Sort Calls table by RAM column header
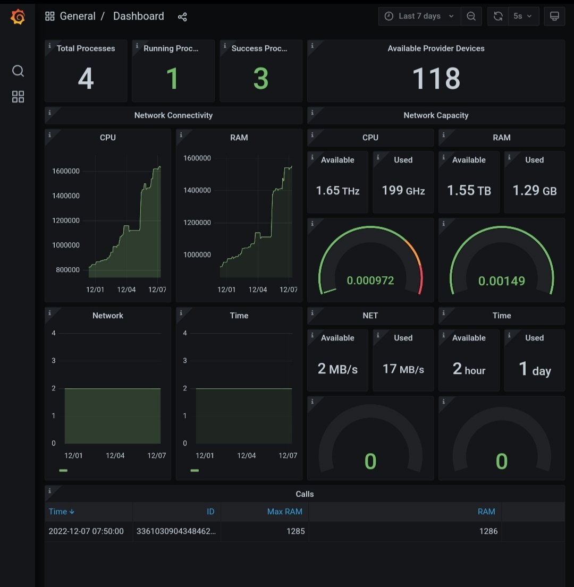The width and height of the screenshot is (574, 587). click(486, 512)
